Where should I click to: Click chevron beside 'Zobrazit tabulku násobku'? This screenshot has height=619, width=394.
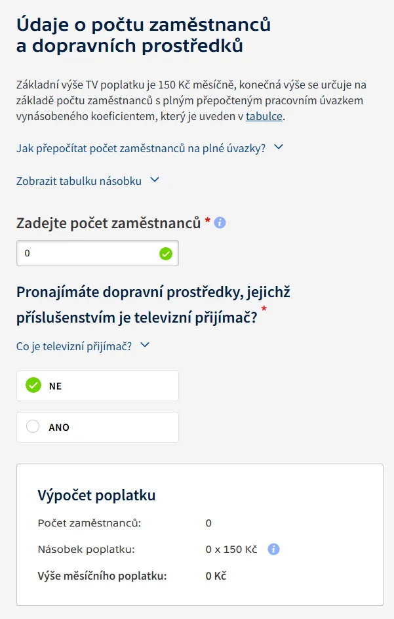pos(155,180)
